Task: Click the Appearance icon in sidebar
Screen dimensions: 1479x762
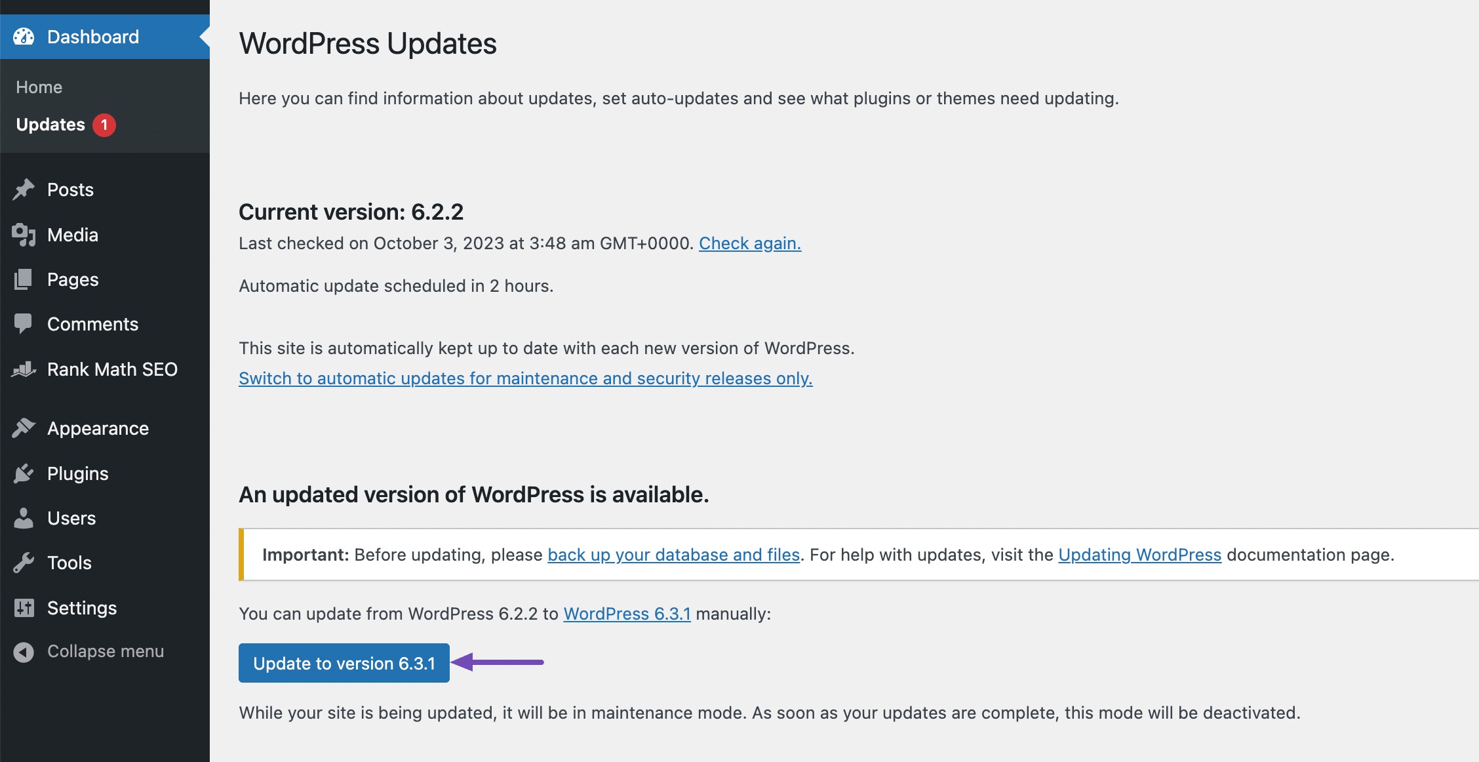Action: (x=24, y=428)
